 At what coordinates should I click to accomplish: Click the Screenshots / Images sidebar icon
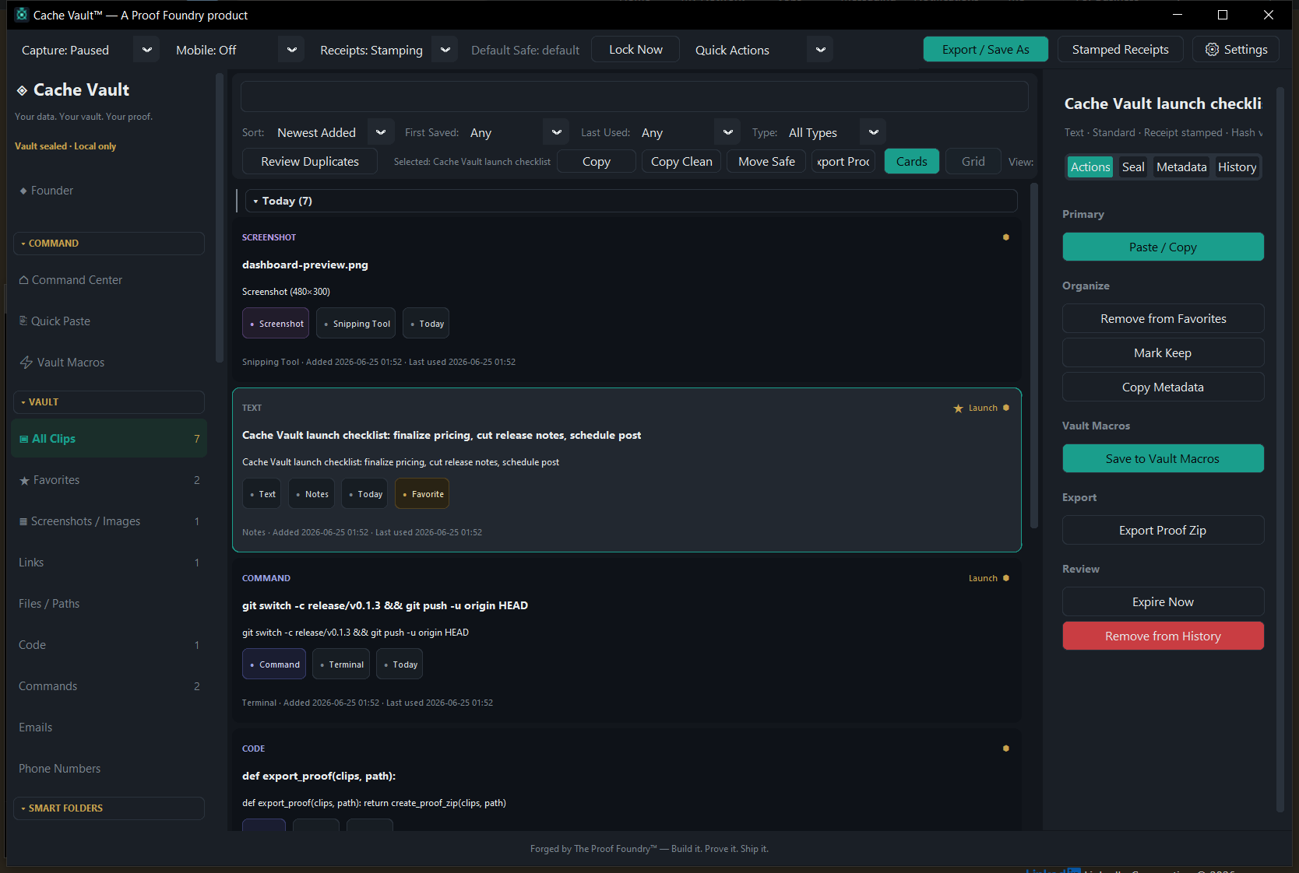[23, 521]
